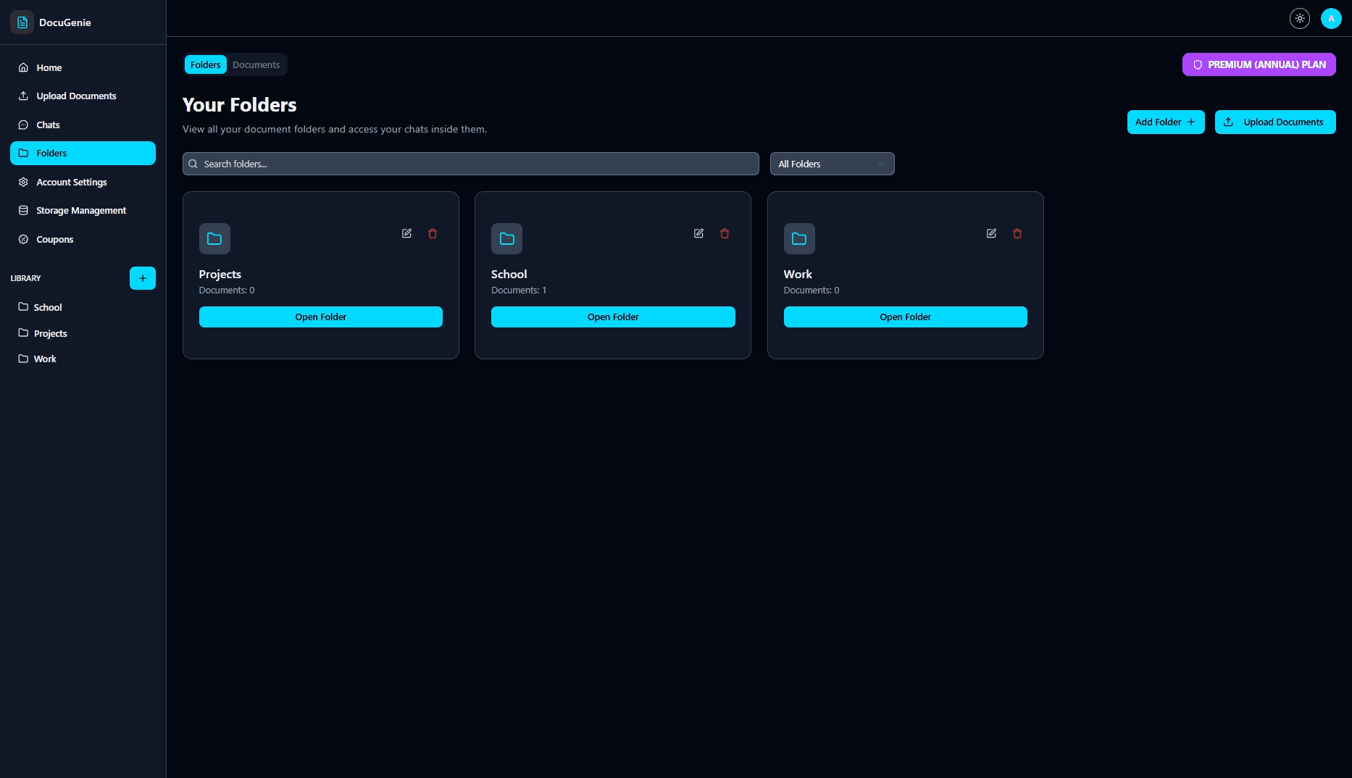Image resolution: width=1352 pixels, height=778 pixels.
Task: Open Folder for Work
Action: (906, 317)
